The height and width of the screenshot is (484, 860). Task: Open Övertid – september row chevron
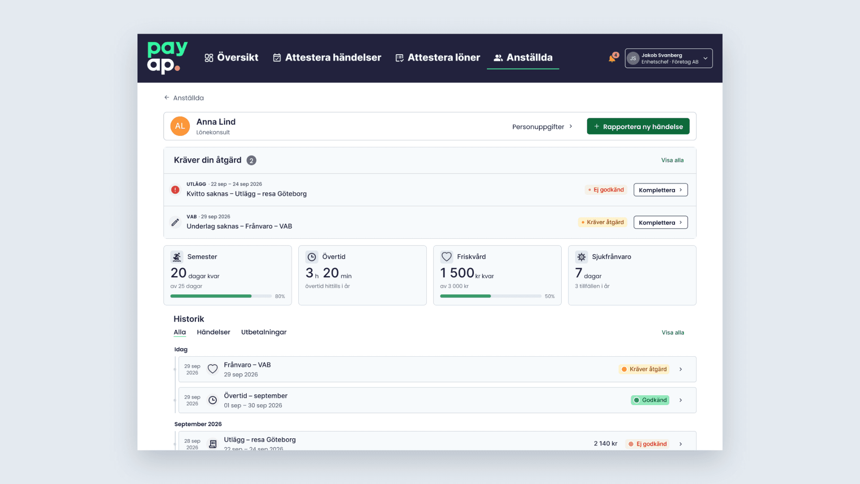point(680,400)
